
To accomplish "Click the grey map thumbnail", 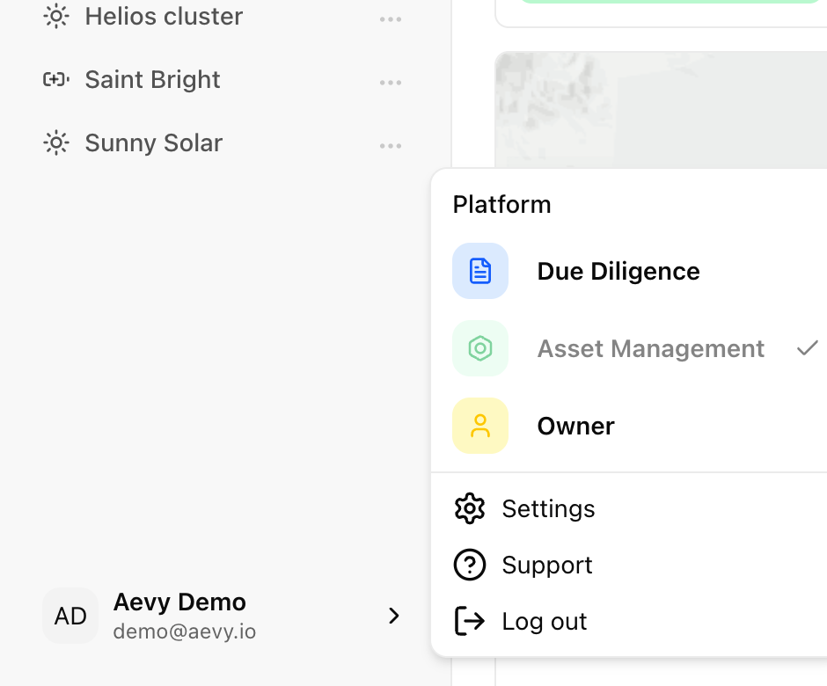I will point(661,110).
